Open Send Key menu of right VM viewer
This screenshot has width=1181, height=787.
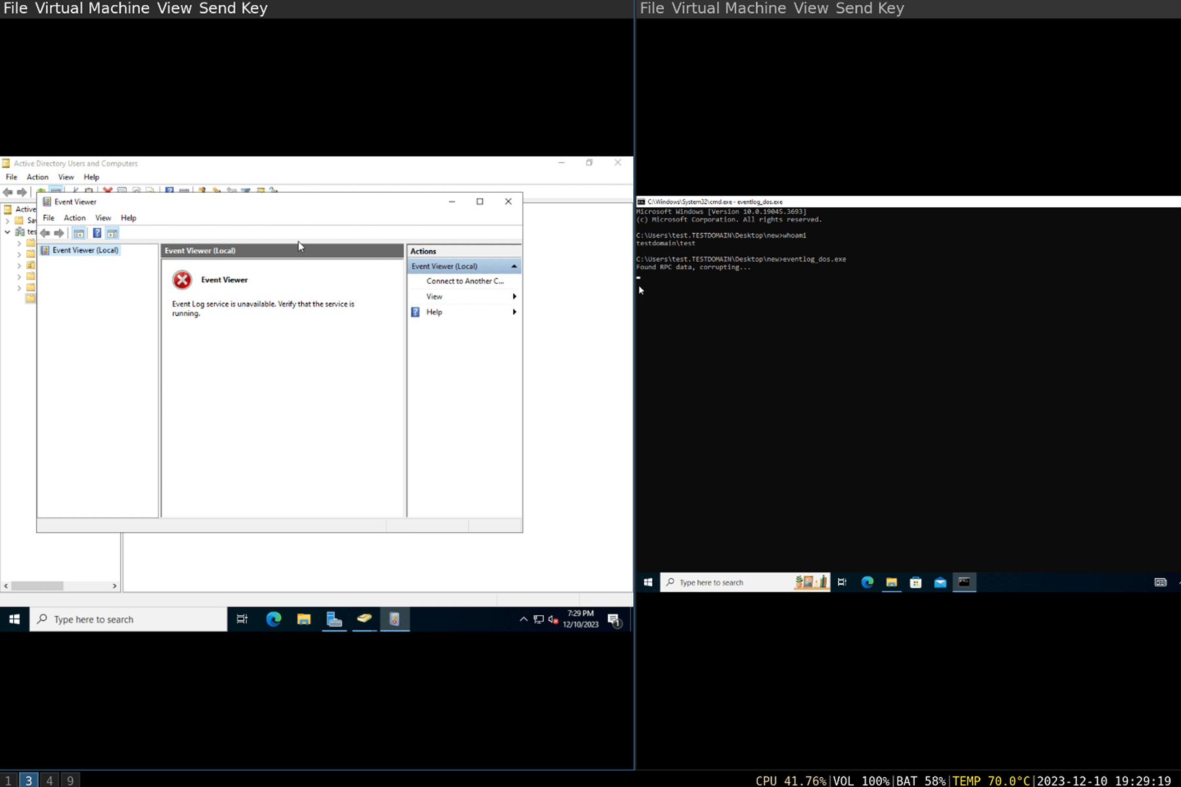(869, 9)
